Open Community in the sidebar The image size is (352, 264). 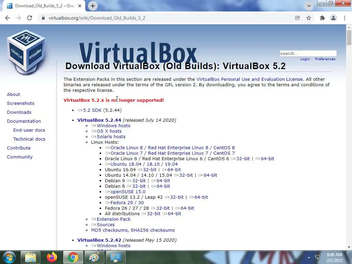pyautogui.click(x=20, y=157)
